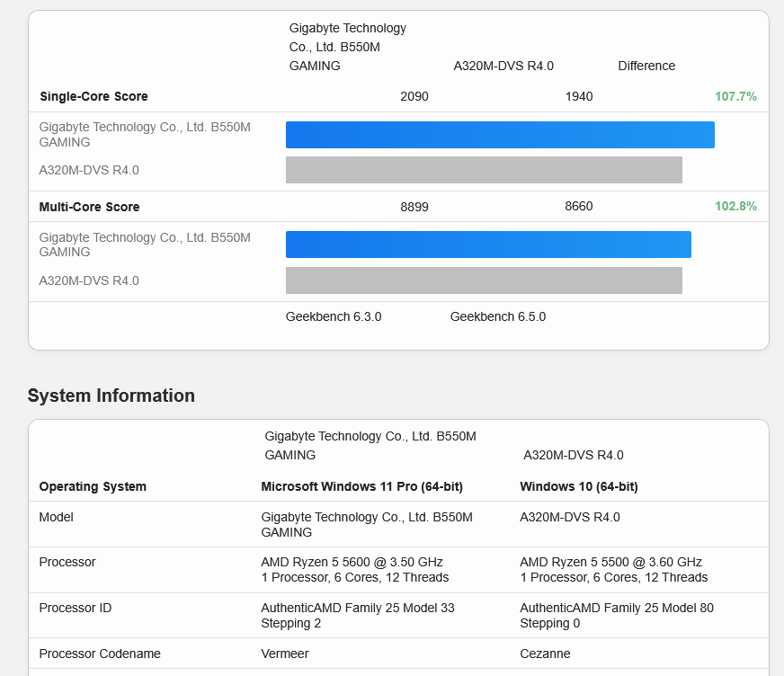Click the Difference column header
Screen dimensions: 784x676
pyautogui.click(x=646, y=66)
